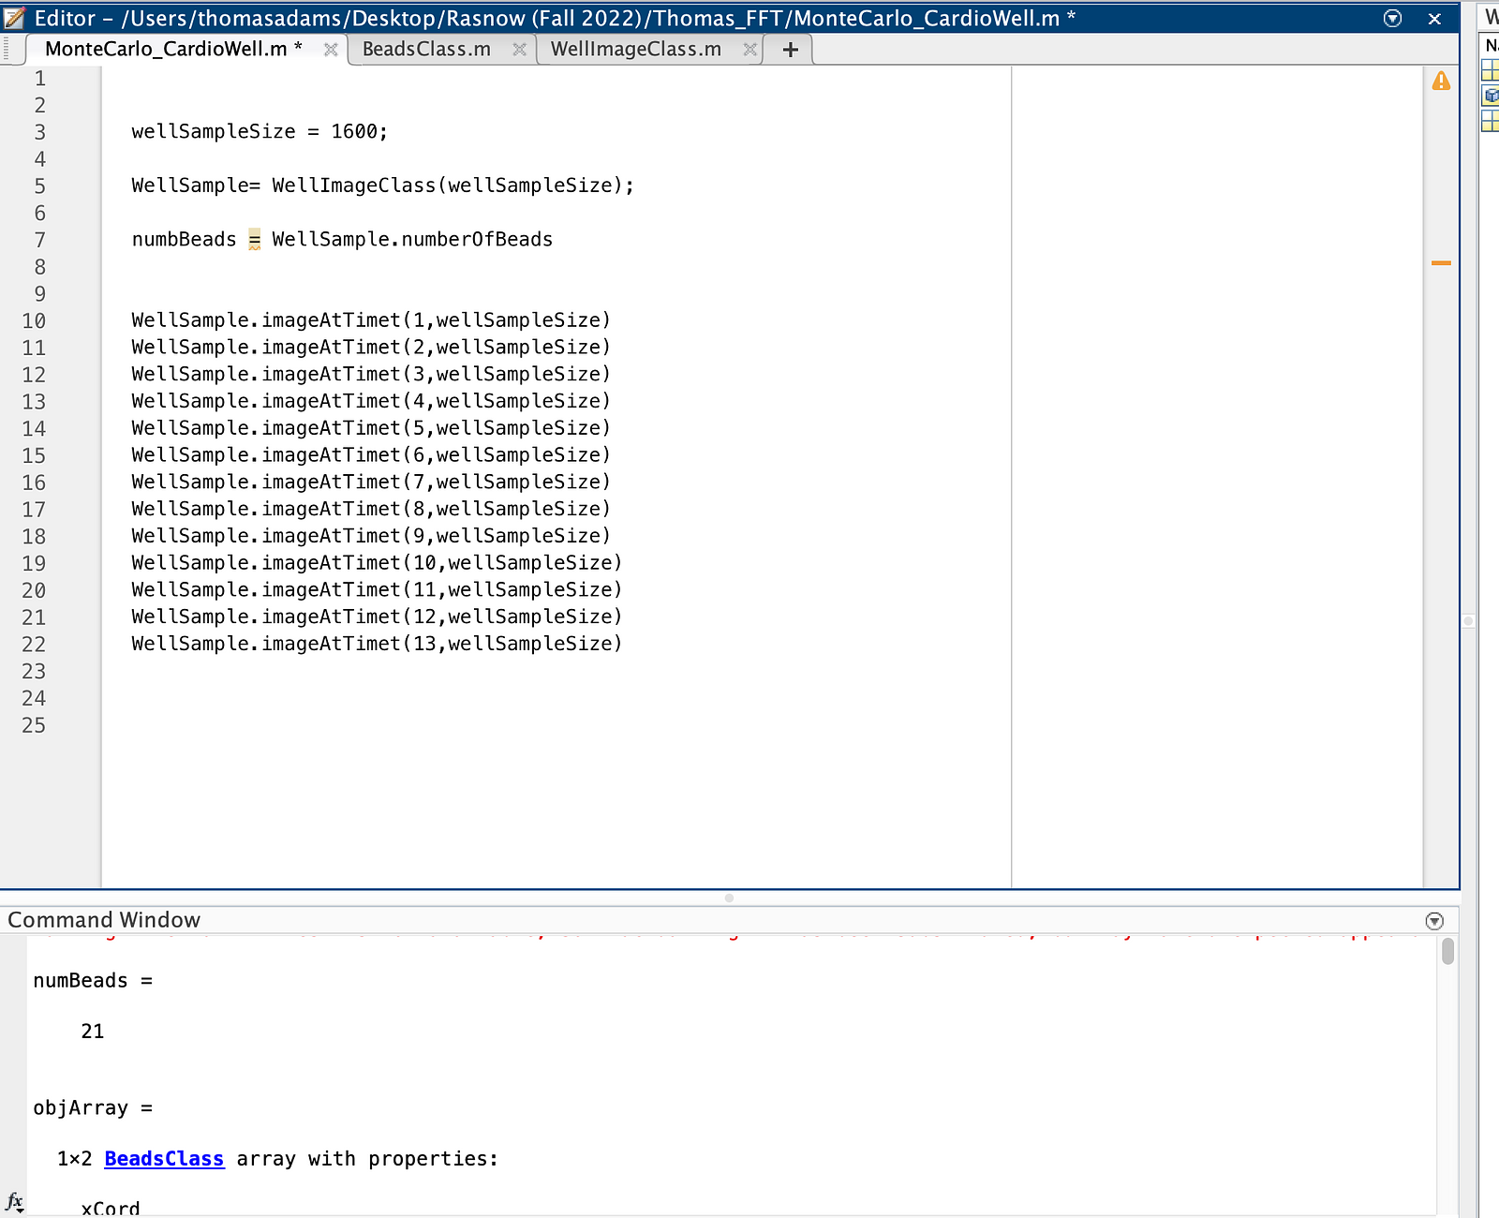Click the fx function browser icon
This screenshot has width=1499, height=1218.
[x=15, y=1201]
